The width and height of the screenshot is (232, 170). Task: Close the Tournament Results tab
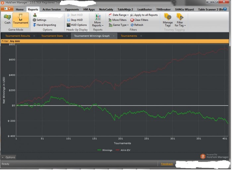tap(34, 36)
